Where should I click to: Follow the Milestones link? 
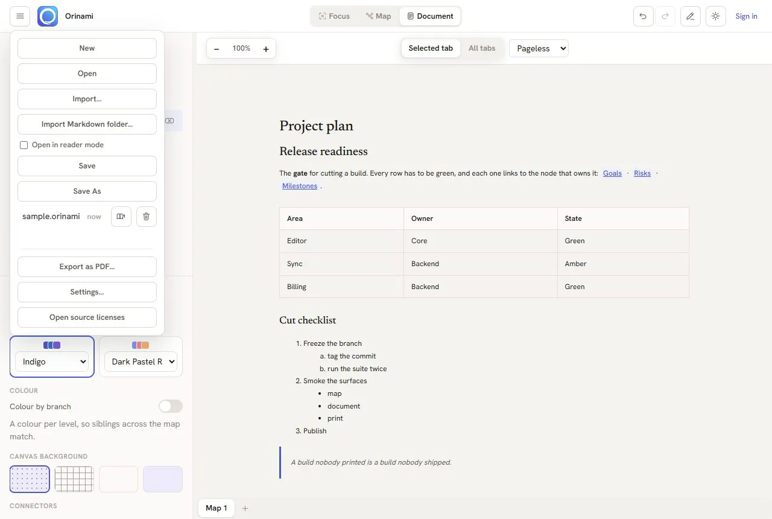pos(300,186)
